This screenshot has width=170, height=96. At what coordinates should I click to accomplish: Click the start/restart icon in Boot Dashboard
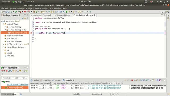click(x=2, y=71)
